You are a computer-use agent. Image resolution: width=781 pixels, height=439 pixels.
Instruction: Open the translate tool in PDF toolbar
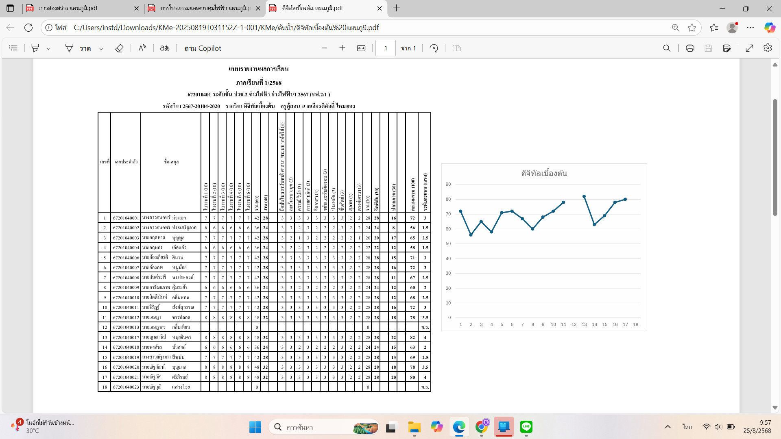pos(165,48)
